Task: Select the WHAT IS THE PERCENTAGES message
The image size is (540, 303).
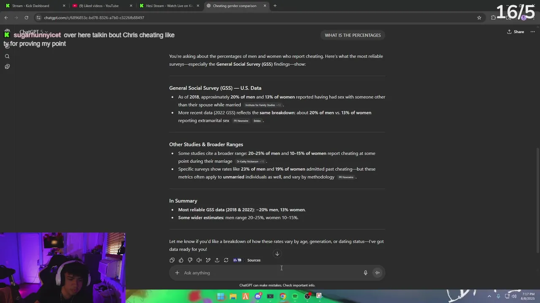Action: [353, 35]
